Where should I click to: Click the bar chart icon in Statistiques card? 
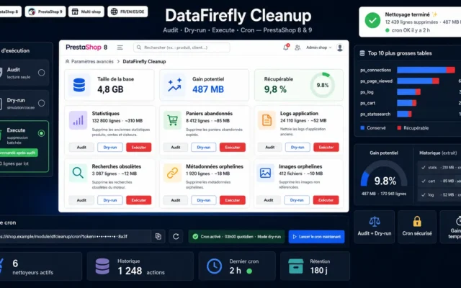79,120
